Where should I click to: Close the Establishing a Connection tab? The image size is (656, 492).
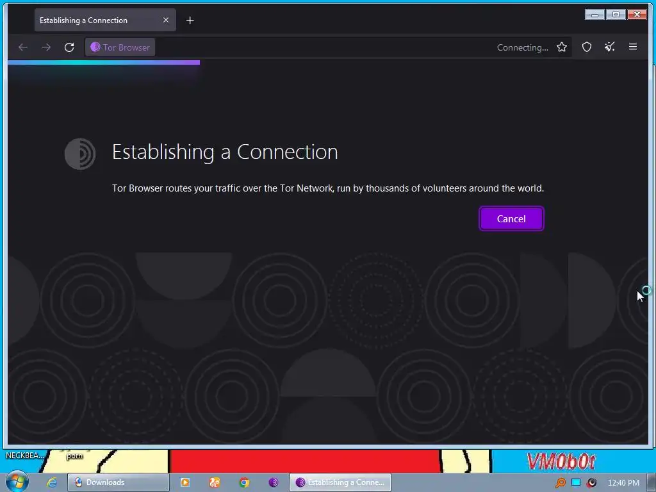click(166, 20)
